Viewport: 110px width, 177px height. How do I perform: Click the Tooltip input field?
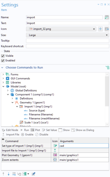[67, 41]
